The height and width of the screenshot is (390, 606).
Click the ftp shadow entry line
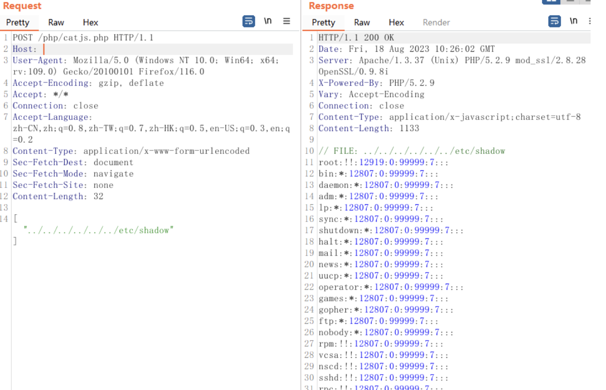point(379,321)
